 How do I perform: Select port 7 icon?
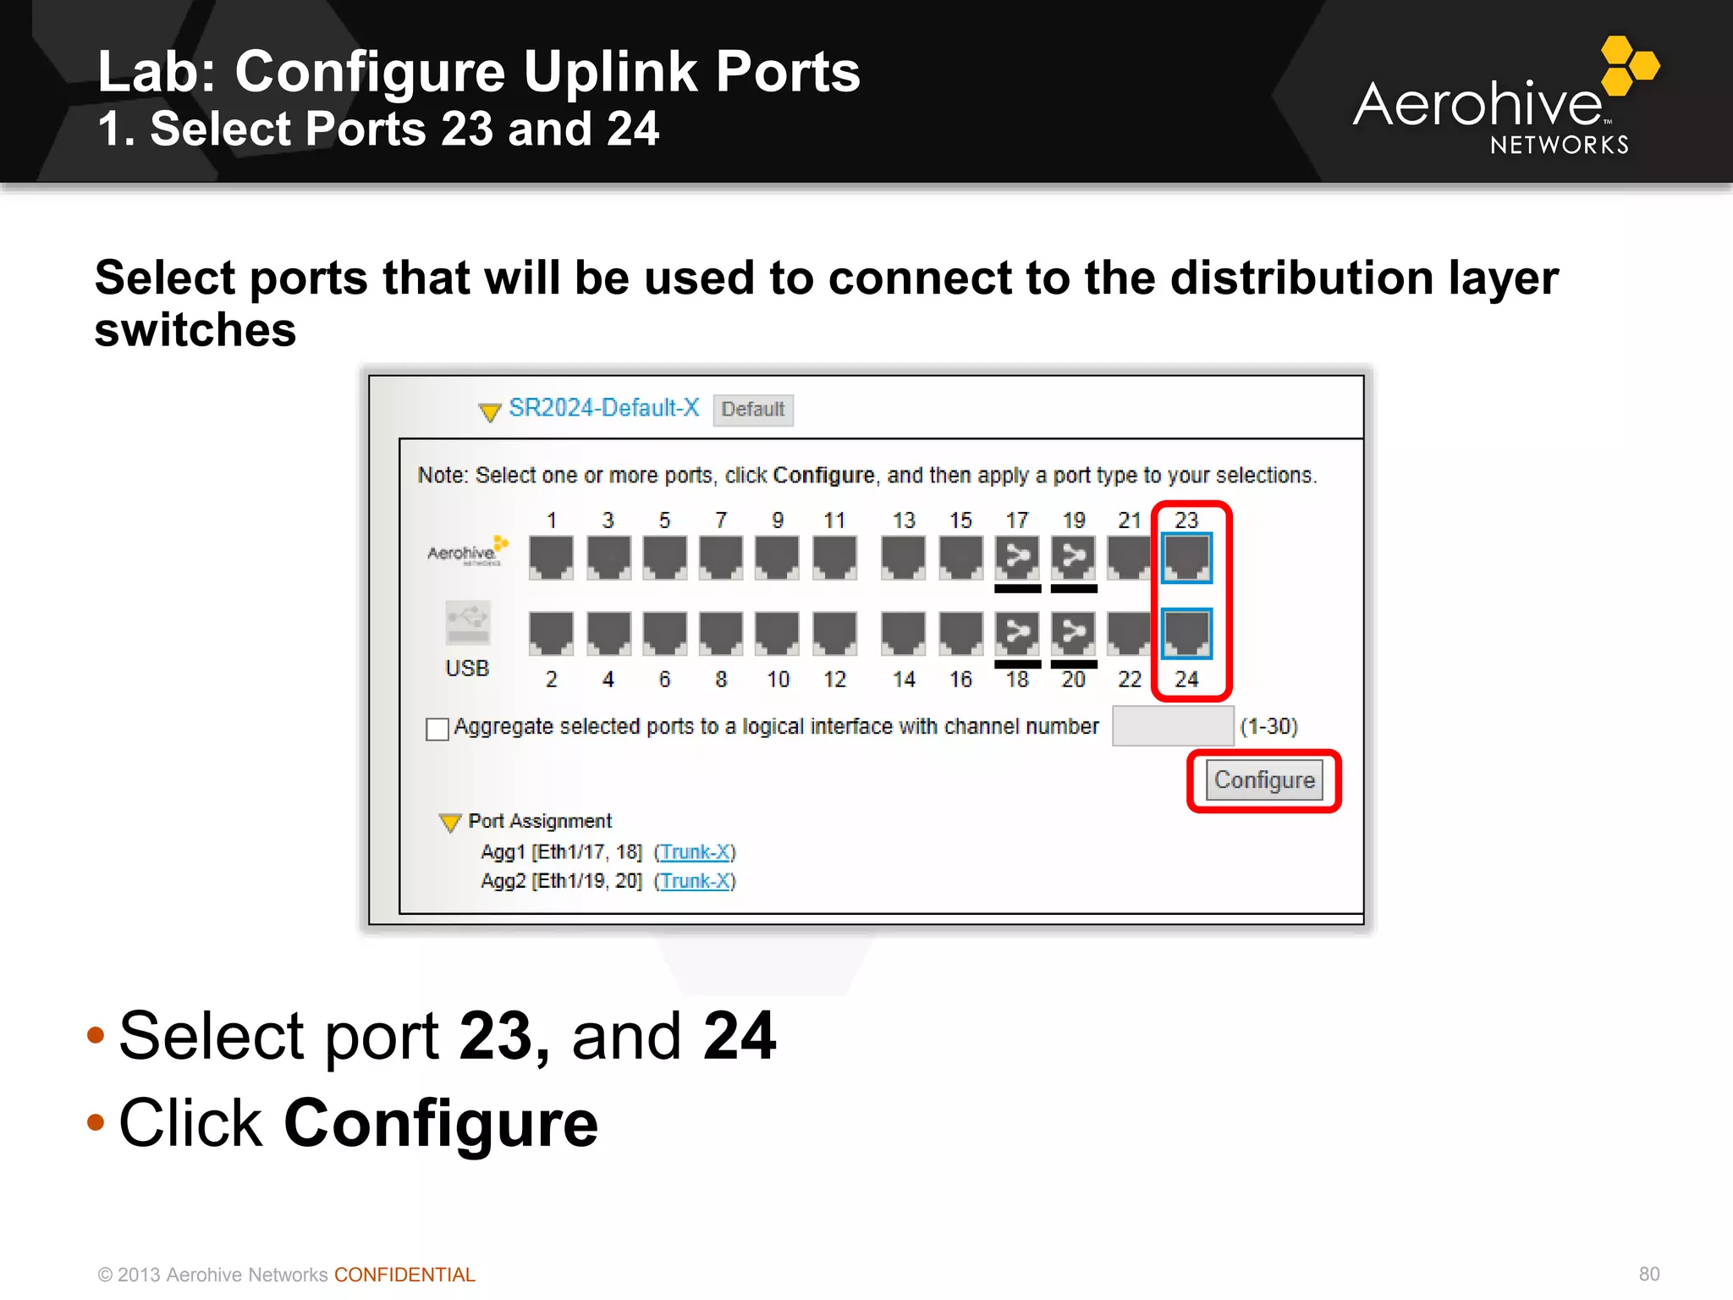tap(721, 558)
